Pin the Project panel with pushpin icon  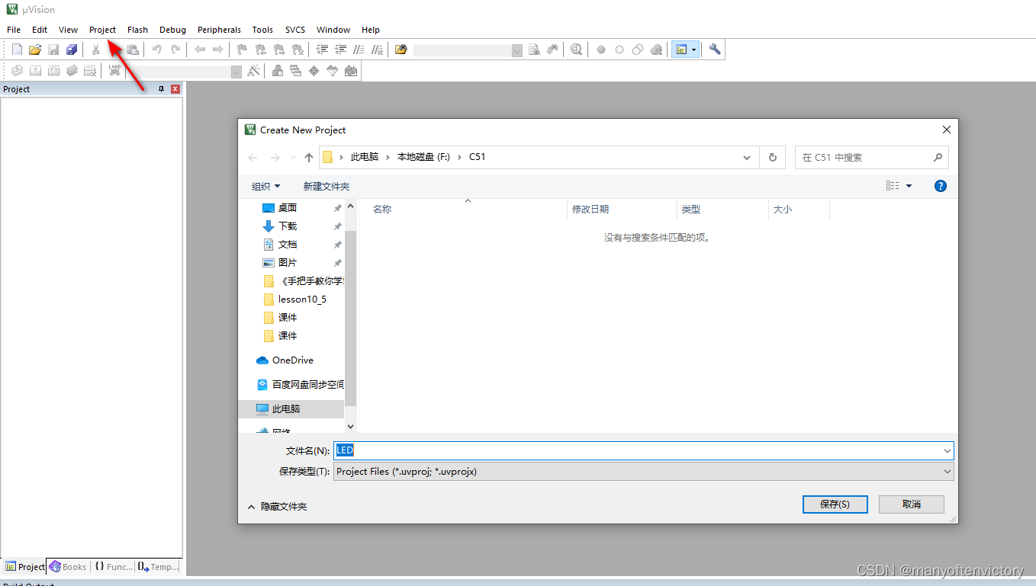[x=161, y=89]
